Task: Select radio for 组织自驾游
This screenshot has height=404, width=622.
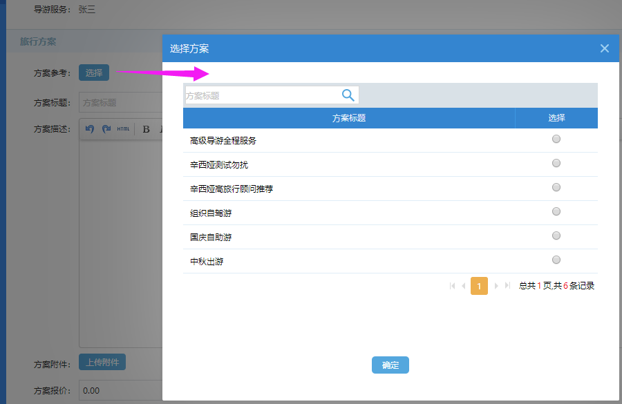Action: pos(556,212)
